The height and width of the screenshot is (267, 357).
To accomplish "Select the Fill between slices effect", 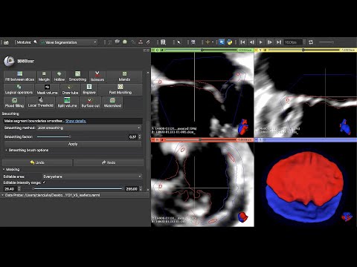I will pos(19,76).
